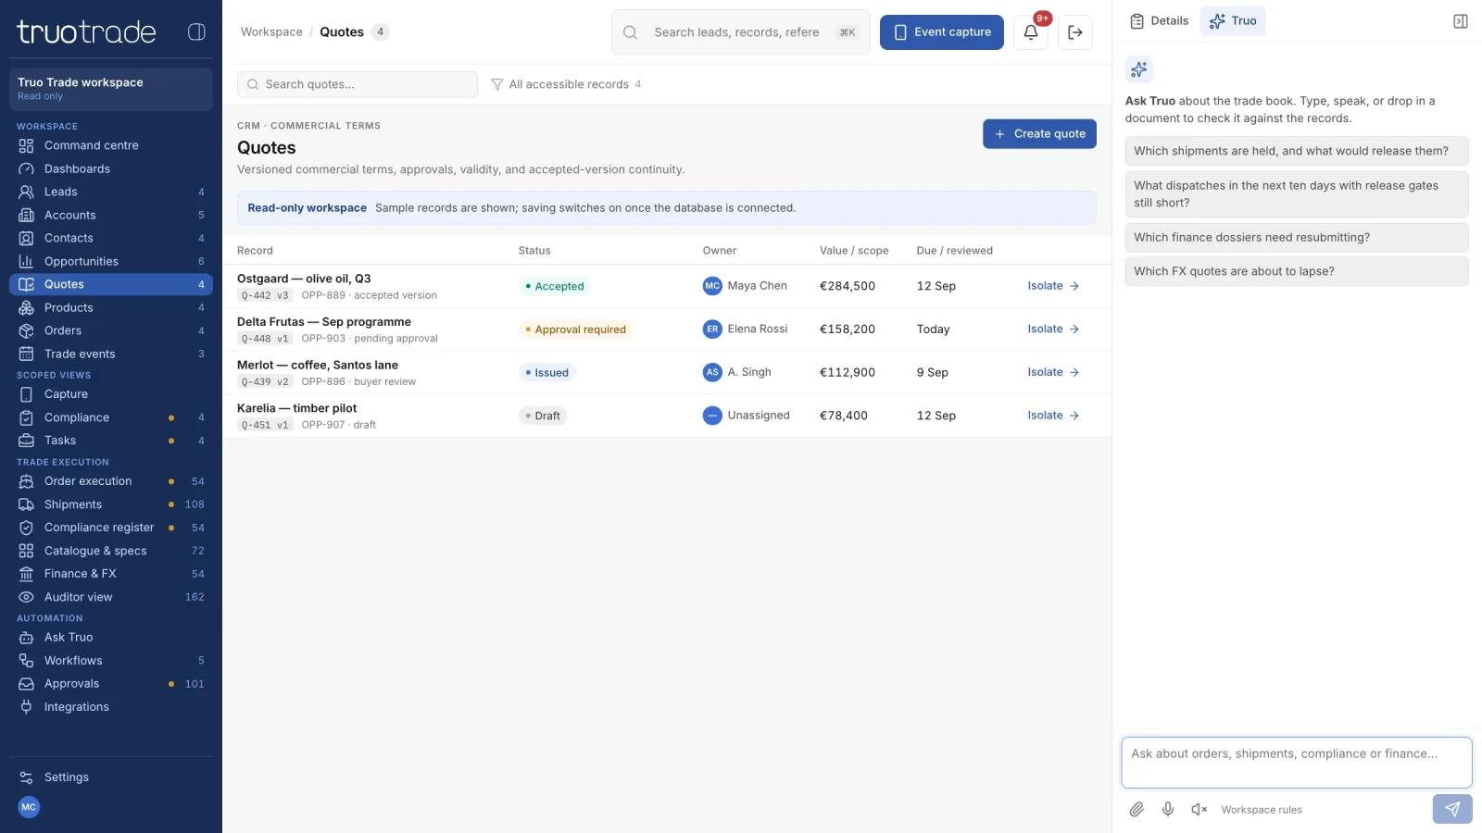Collapse sidebar with the panel toggle icon

[196, 31]
